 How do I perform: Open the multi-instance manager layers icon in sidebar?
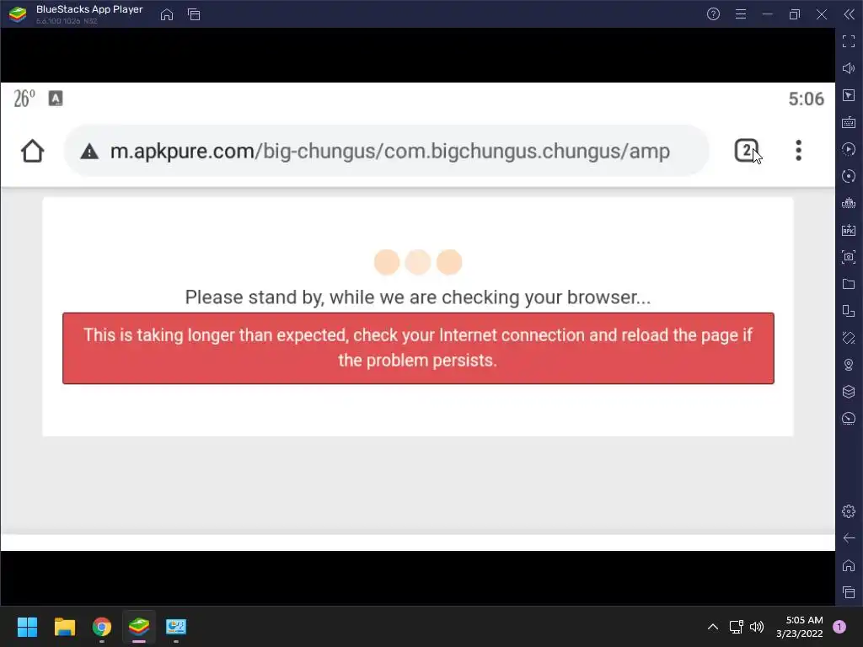tap(849, 392)
